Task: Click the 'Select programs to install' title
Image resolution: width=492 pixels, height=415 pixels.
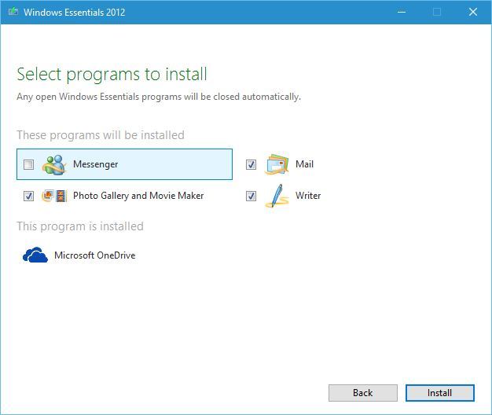Action: [112, 75]
